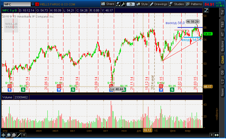Open the chart settings wrench icon
The image size is (226, 139).
pos(124,4)
